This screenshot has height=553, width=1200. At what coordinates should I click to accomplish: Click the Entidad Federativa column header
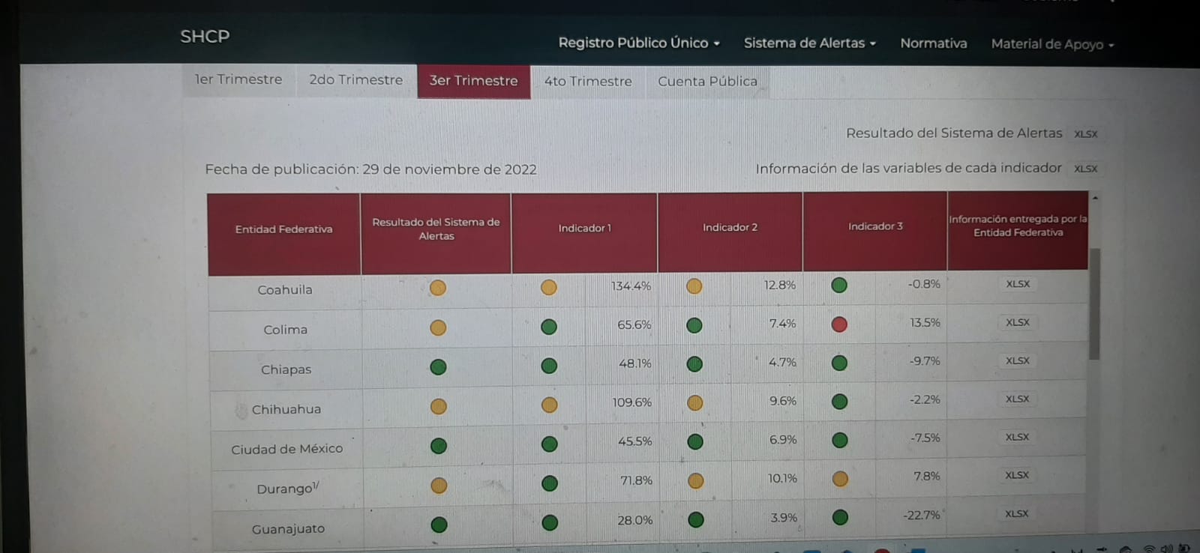pos(283,229)
